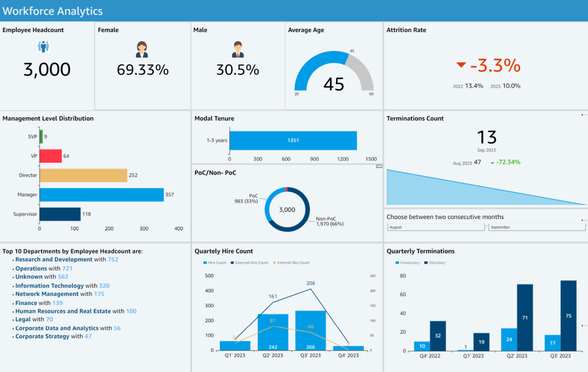Select the Q4' 2022 voluntary bar labeled 32
This screenshot has width=588, height=372.
438,336
